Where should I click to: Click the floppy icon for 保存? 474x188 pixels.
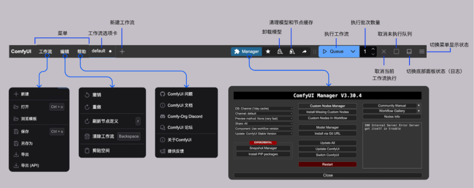[16, 132]
